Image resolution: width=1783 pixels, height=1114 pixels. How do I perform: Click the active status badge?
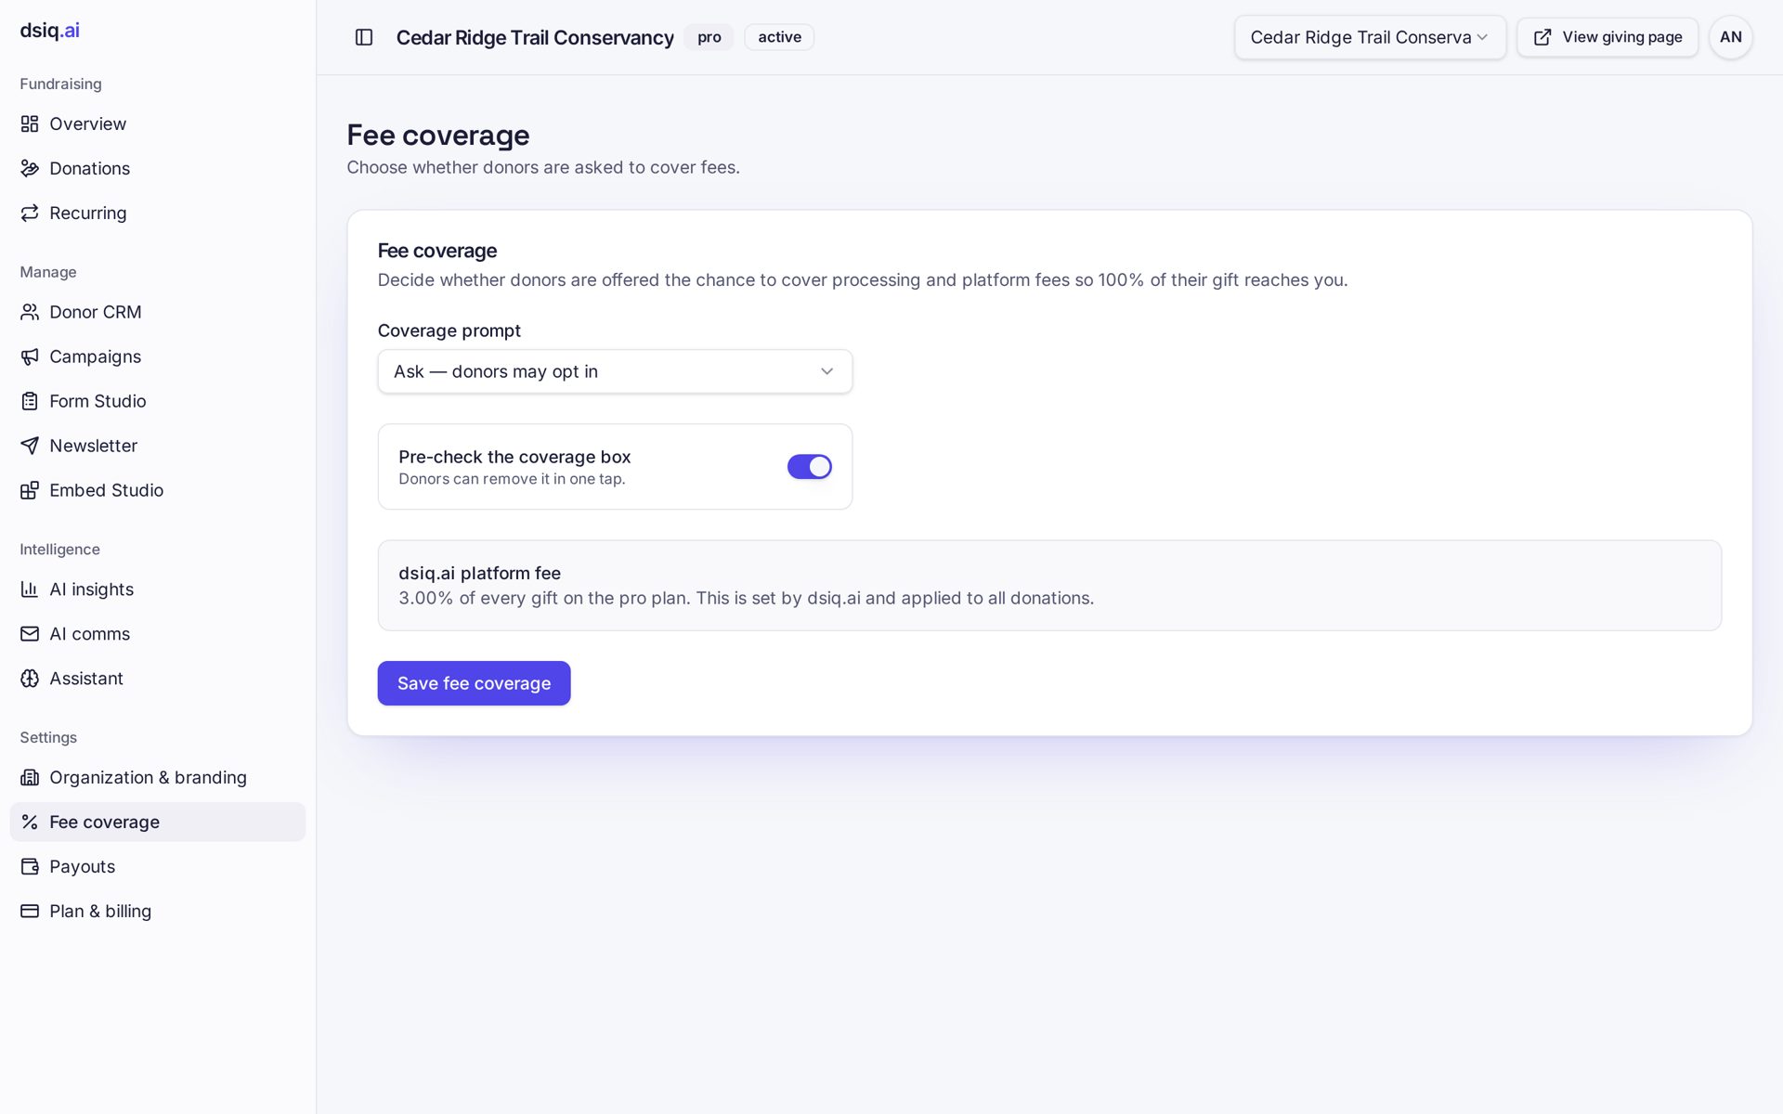(x=779, y=37)
